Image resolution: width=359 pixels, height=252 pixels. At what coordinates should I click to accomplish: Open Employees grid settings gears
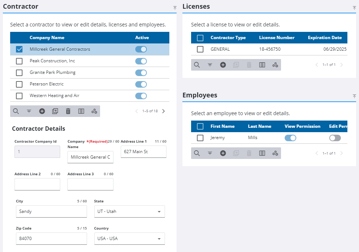275,153
